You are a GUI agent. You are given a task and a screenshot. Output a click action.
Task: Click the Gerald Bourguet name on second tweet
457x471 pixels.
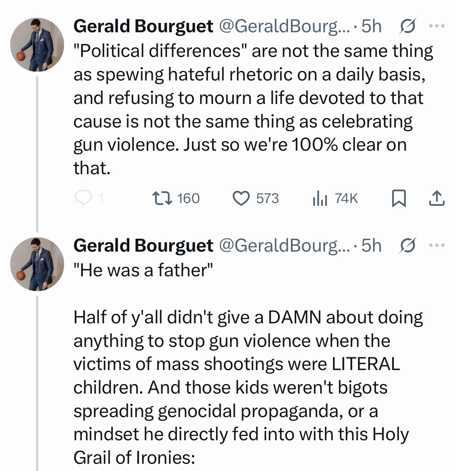point(143,246)
